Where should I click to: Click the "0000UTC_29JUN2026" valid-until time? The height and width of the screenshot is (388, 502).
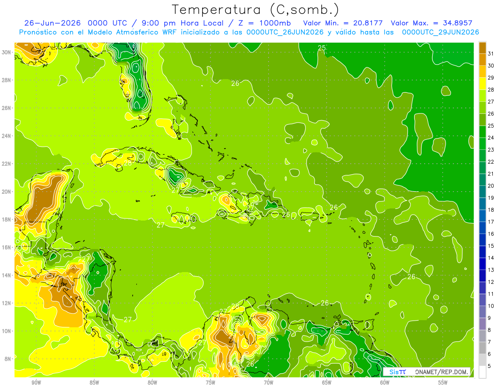[x=441, y=32]
